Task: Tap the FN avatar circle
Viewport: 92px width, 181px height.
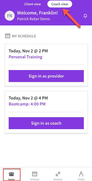Action: click(x=10, y=16)
